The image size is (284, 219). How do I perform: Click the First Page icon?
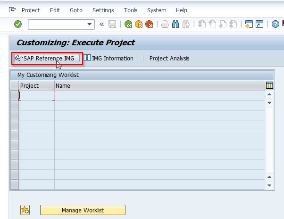point(202,24)
